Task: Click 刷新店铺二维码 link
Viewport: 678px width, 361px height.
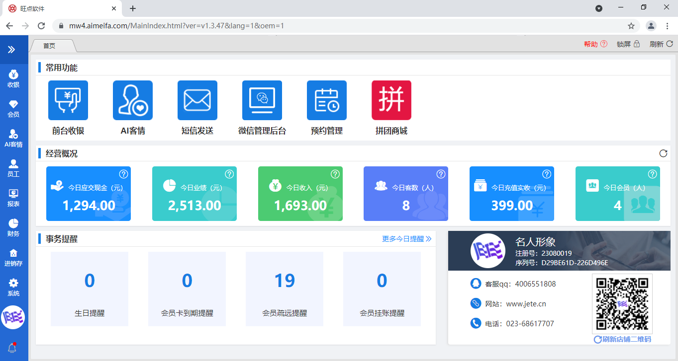Action: pyautogui.click(x=622, y=339)
